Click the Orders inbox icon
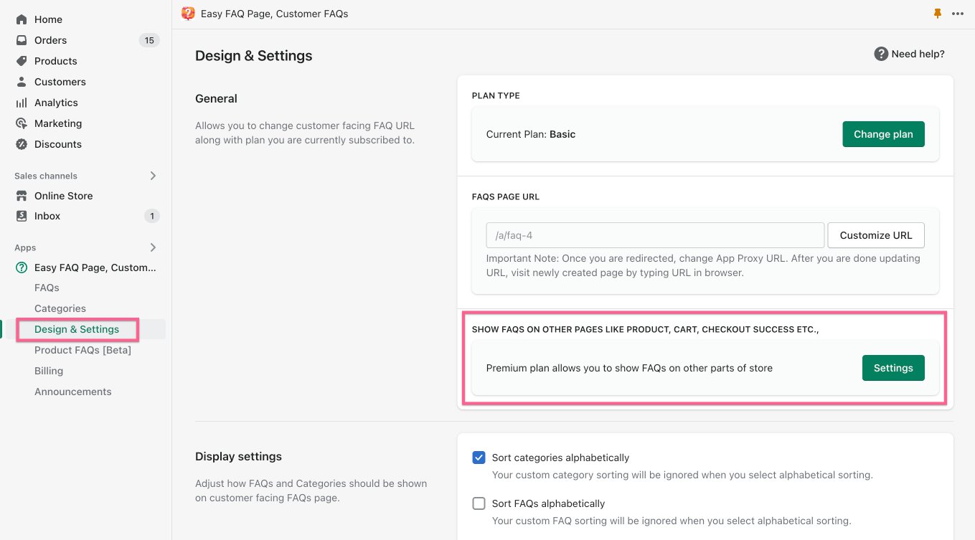 pos(22,40)
